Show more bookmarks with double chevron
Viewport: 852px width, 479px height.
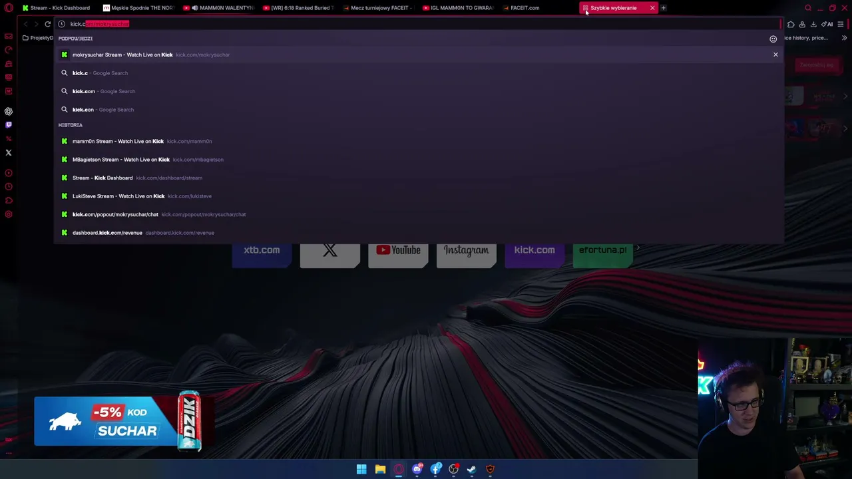click(844, 38)
